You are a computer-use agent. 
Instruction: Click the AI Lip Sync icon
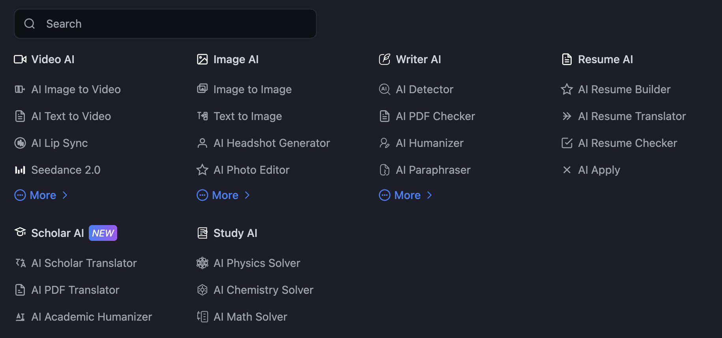20,143
